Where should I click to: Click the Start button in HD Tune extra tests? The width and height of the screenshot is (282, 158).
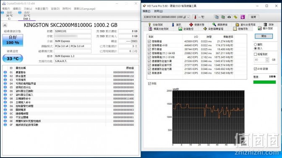tap(264, 36)
